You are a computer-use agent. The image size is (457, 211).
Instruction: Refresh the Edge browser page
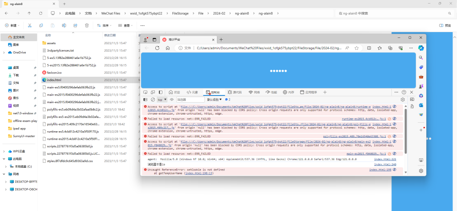157,48
